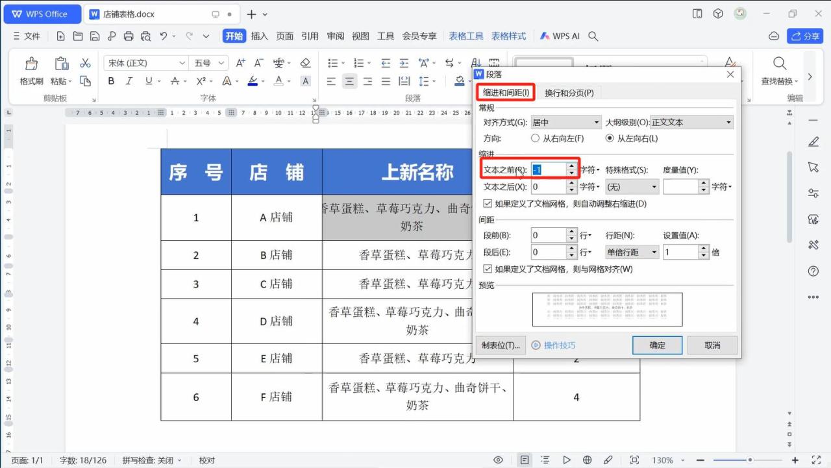Apply underline with the U icon
The image size is (831, 468).
click(149, 81)
